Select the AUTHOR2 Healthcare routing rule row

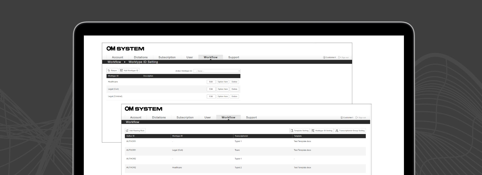(x=245, y=167)
